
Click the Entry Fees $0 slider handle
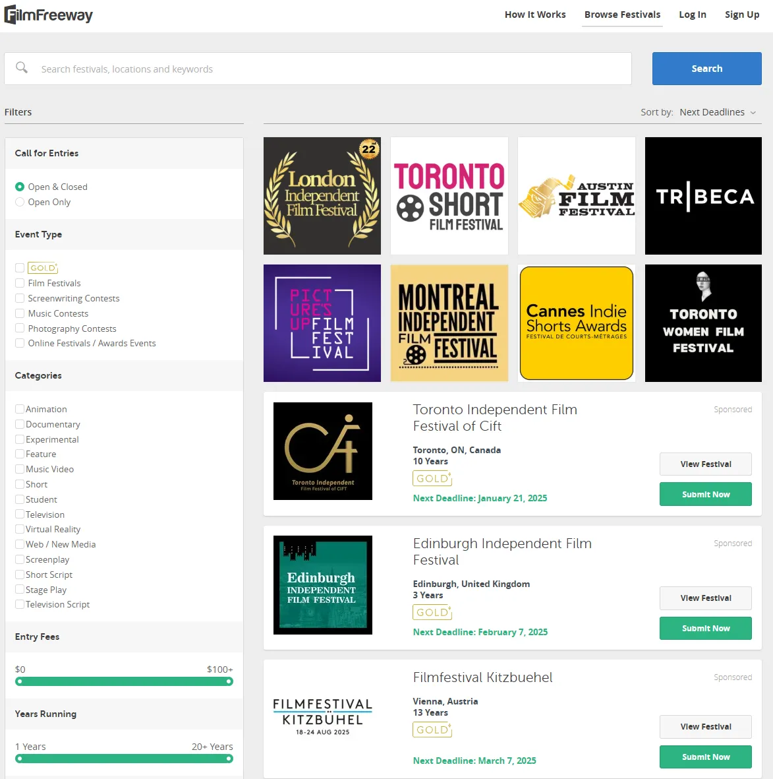click(x=20, y=681)
